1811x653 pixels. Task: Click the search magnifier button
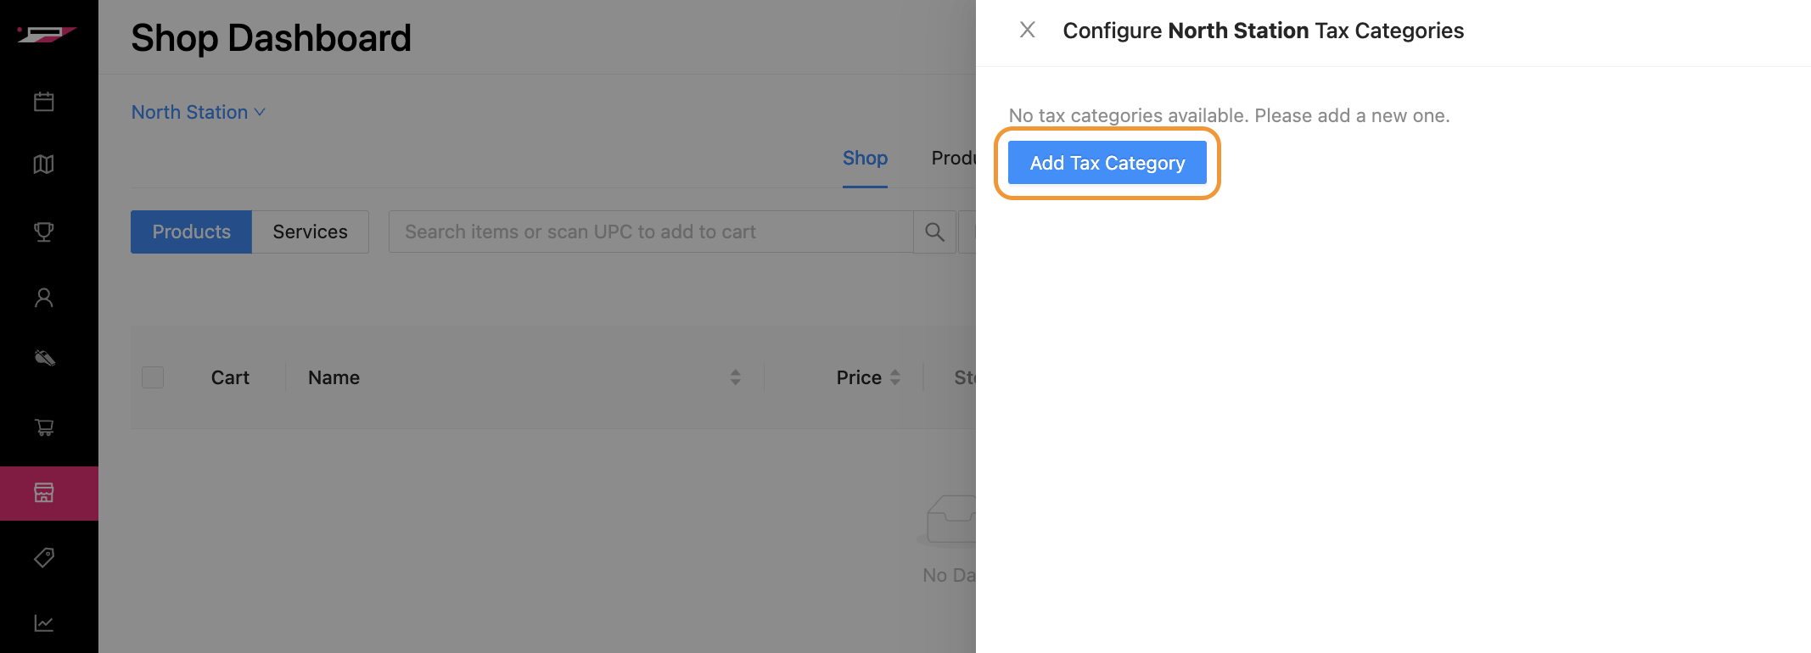tap(934, 232)
